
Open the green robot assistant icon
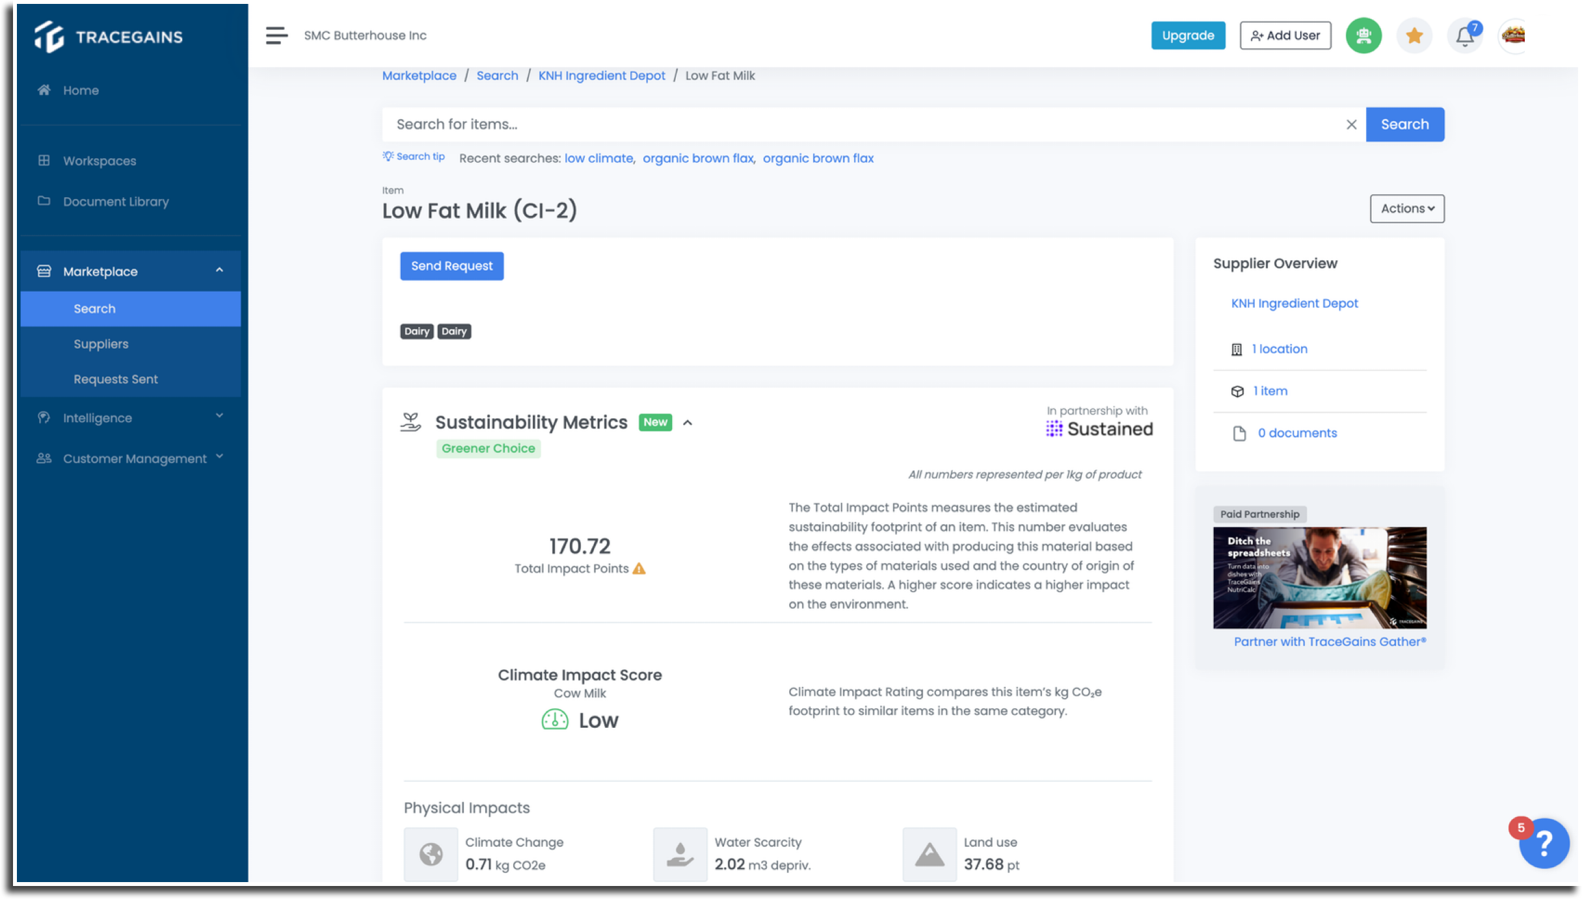pyautogui.click(x=1363, y=35)
